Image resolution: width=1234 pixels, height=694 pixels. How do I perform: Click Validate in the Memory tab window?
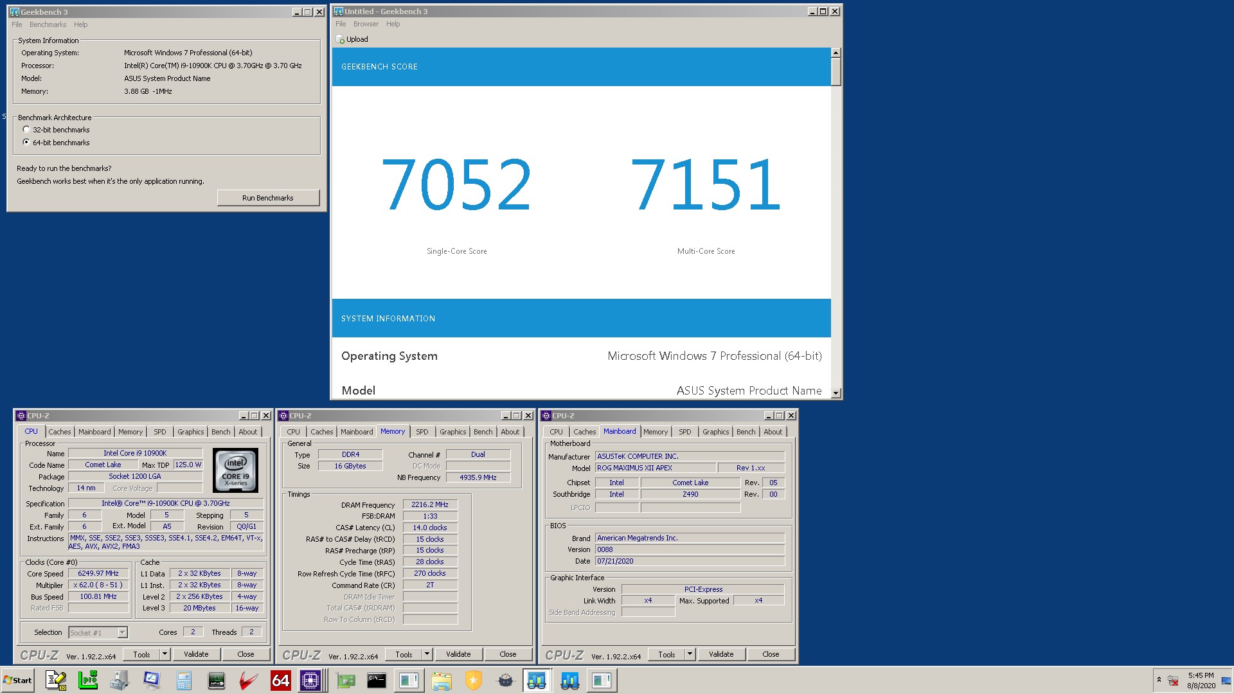tap(458, 654)
